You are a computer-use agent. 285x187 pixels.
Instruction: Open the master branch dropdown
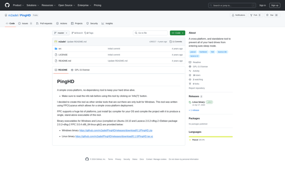[x=61, y=33]
